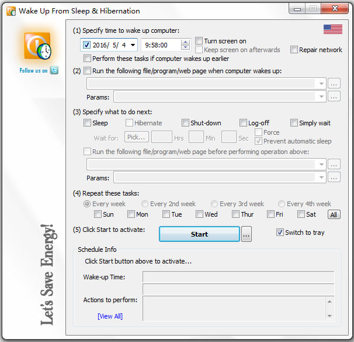
Task: Enable the Shut-down option
Action: pos(185,123)
